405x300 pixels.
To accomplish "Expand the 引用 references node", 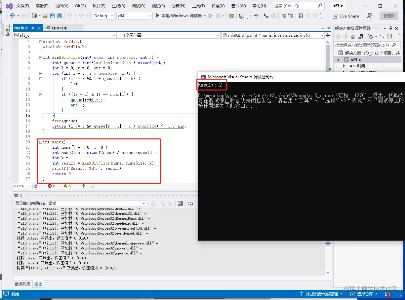I will click(x=344, y=66).
